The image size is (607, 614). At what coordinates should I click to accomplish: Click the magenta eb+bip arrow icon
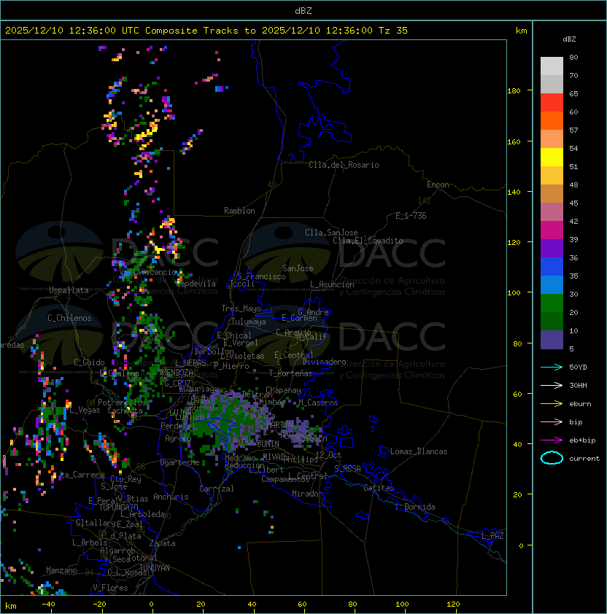click(x=552, y=440)
